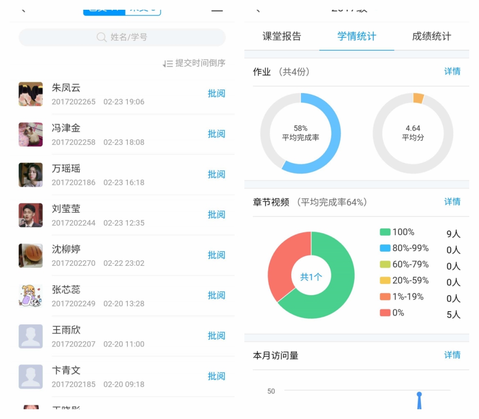Tap 批阅 next to 万瑶瑶
Viewport: 479px width, 419px height.
(x=216, y=175)
